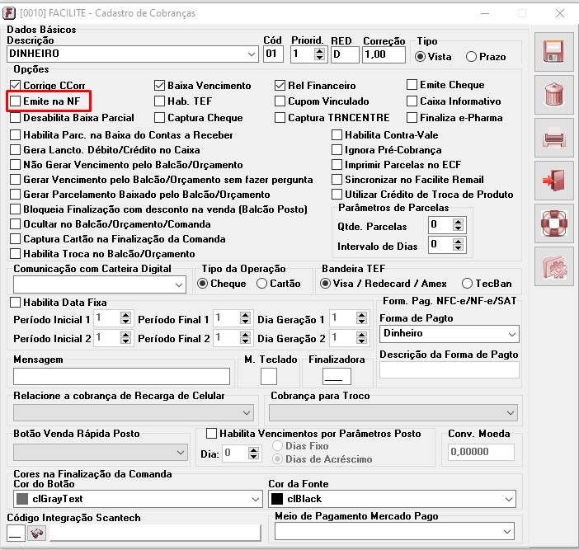Open Relacione a cobrança de Recarga dropdown
The width and height of the screenshot is (579, 550).
(247, 412)
